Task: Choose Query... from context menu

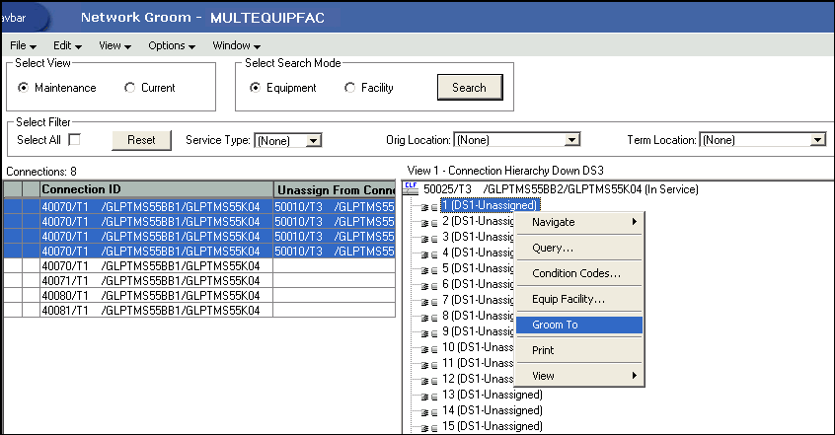Action: tap(579, 248)
